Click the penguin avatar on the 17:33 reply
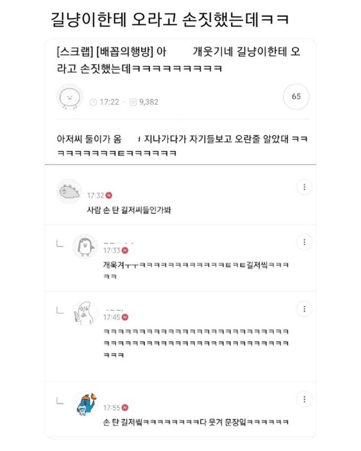 (85, 247)
